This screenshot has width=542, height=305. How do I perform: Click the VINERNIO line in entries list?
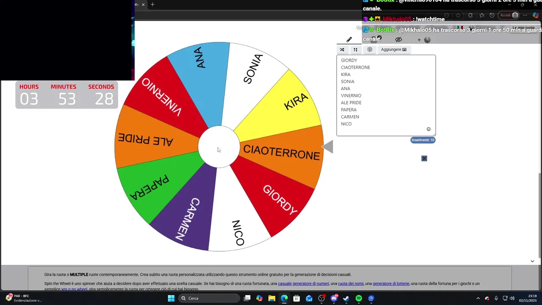(351, 96)
